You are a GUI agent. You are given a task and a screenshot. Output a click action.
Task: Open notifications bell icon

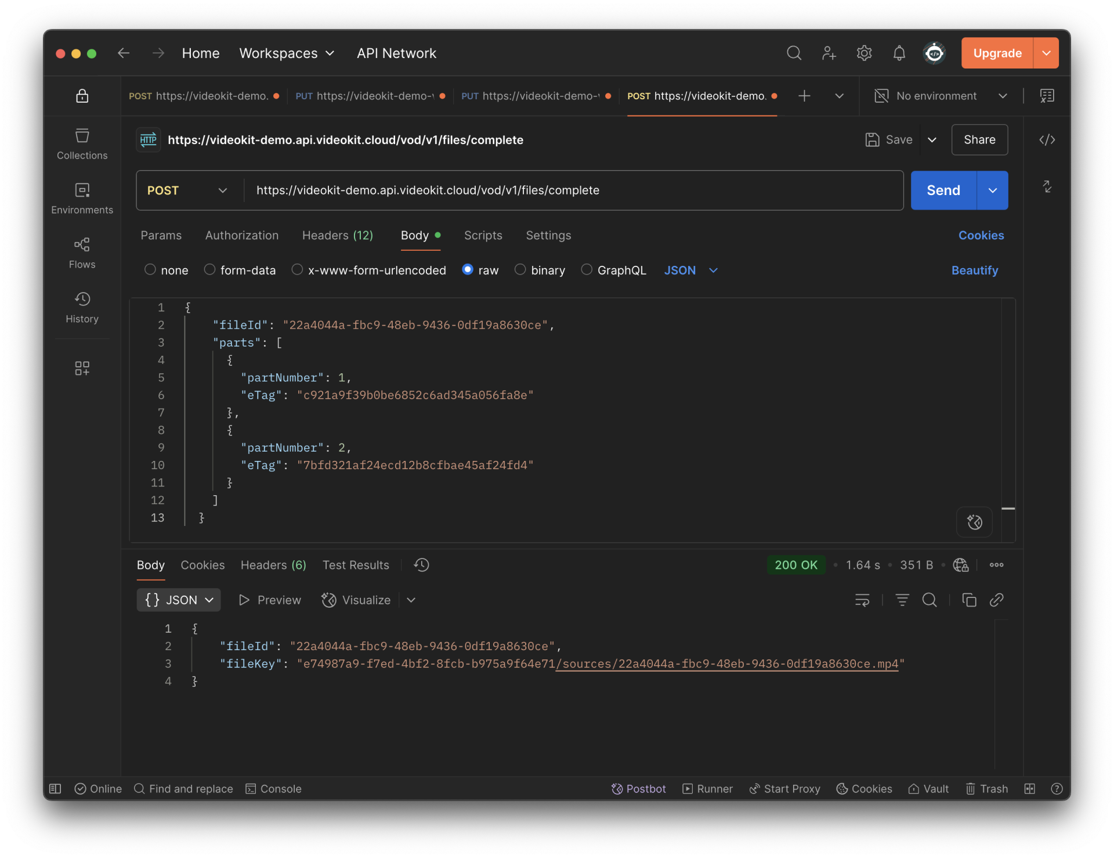tap(899, 53)
